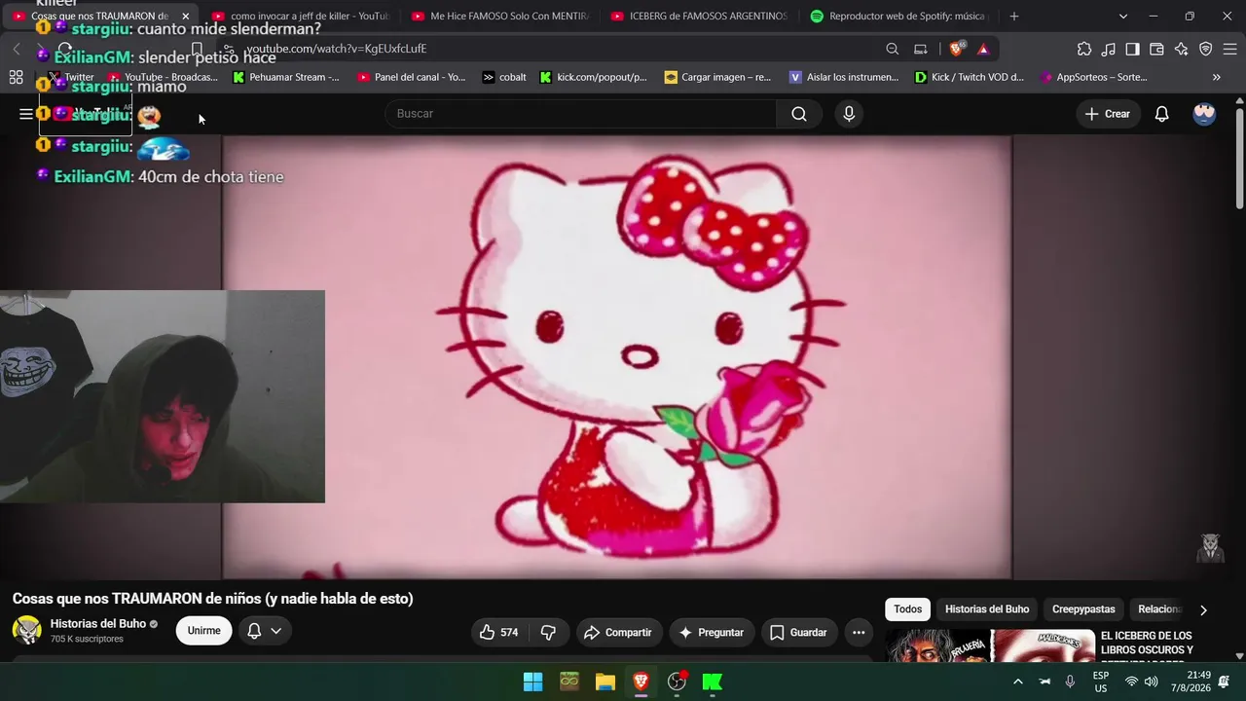
Task: Open the Windows Start menu
Action: tap(532, 682)
